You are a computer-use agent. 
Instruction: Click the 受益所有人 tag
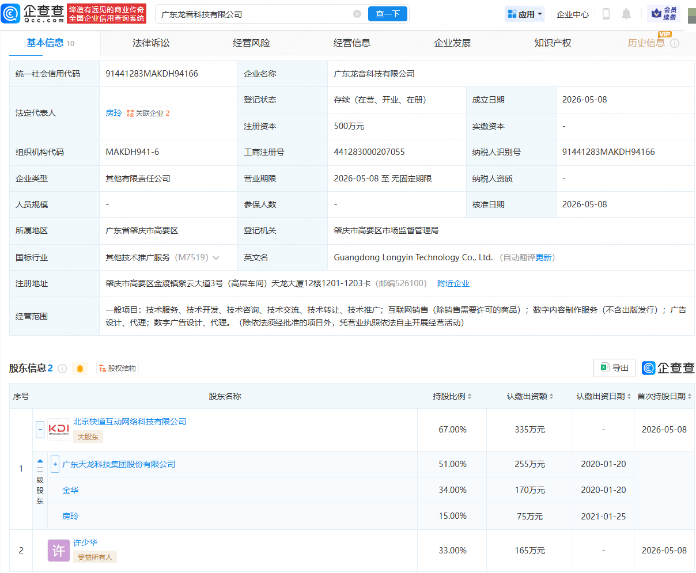coord(95,557)
